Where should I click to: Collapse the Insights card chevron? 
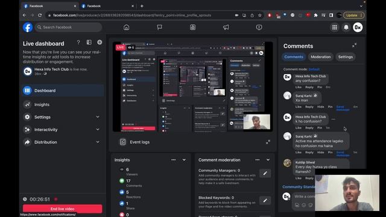point(184,160)
